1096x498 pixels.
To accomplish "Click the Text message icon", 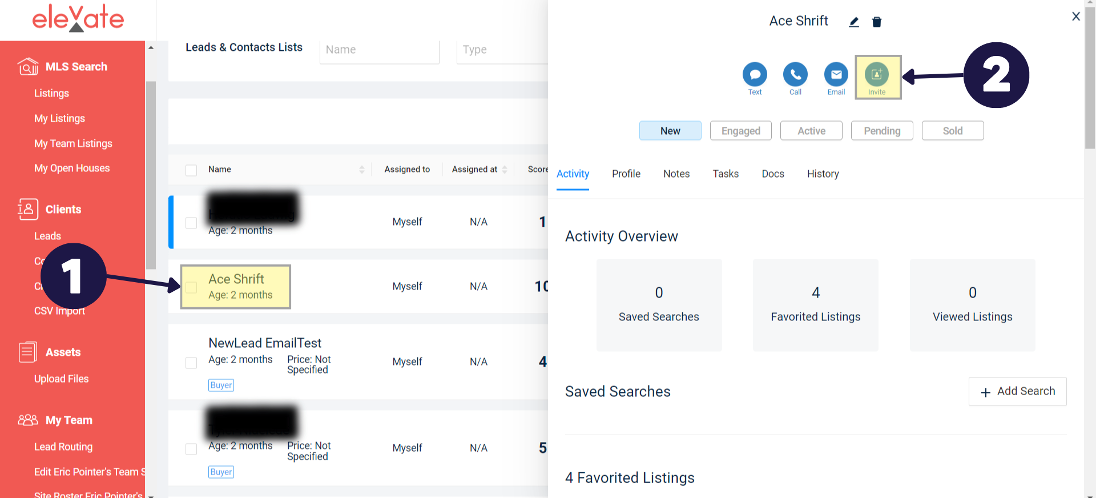I will pyautogui.click(x=755, y=74).
